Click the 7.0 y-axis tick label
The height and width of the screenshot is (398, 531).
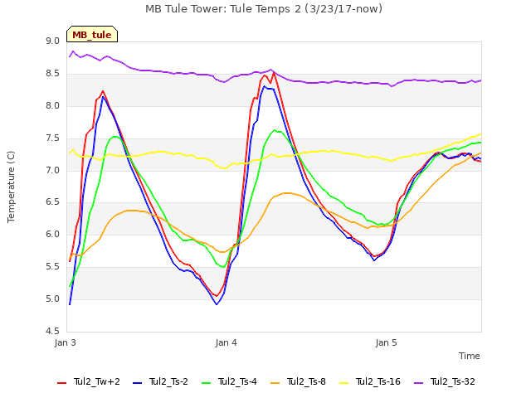point(52,170)
